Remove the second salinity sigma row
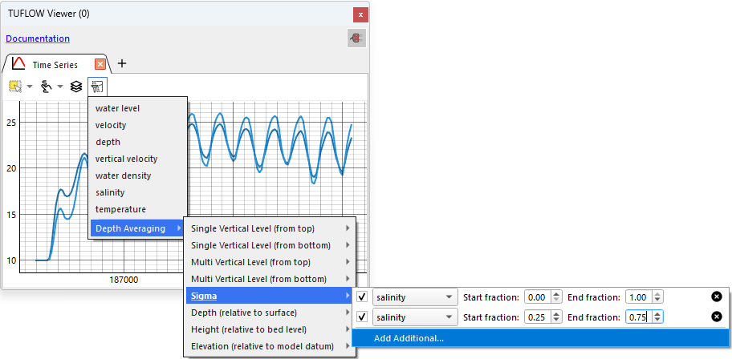Image resolution: width=732 pixels, height=359 pixels. tap(717, 317)
